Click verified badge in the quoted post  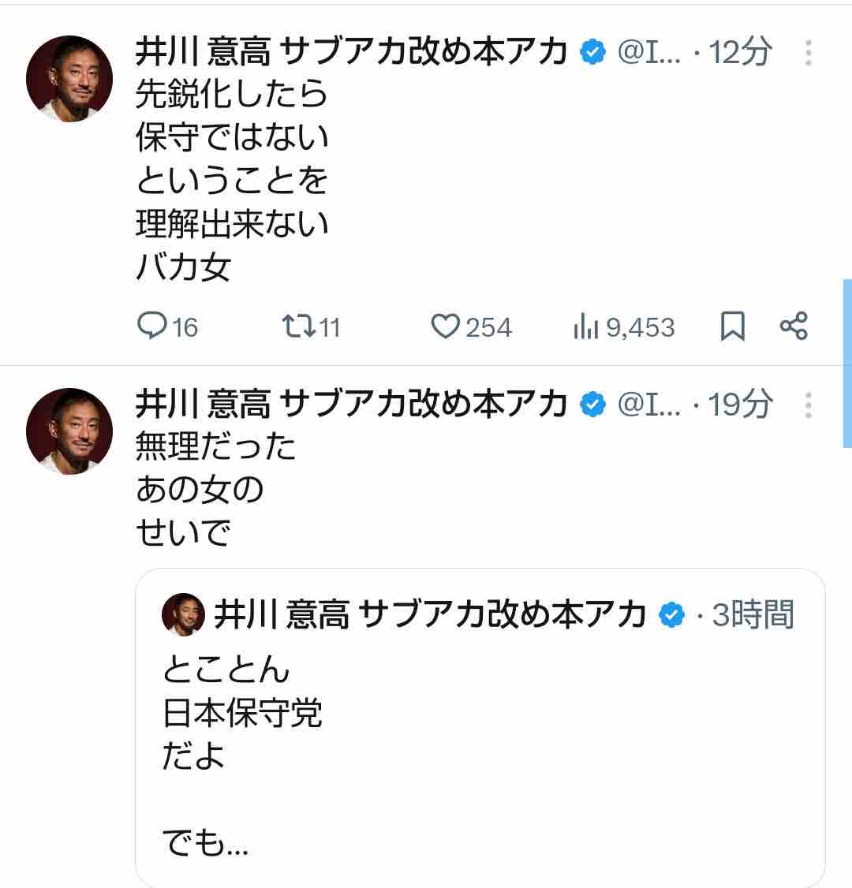(671, 615)
